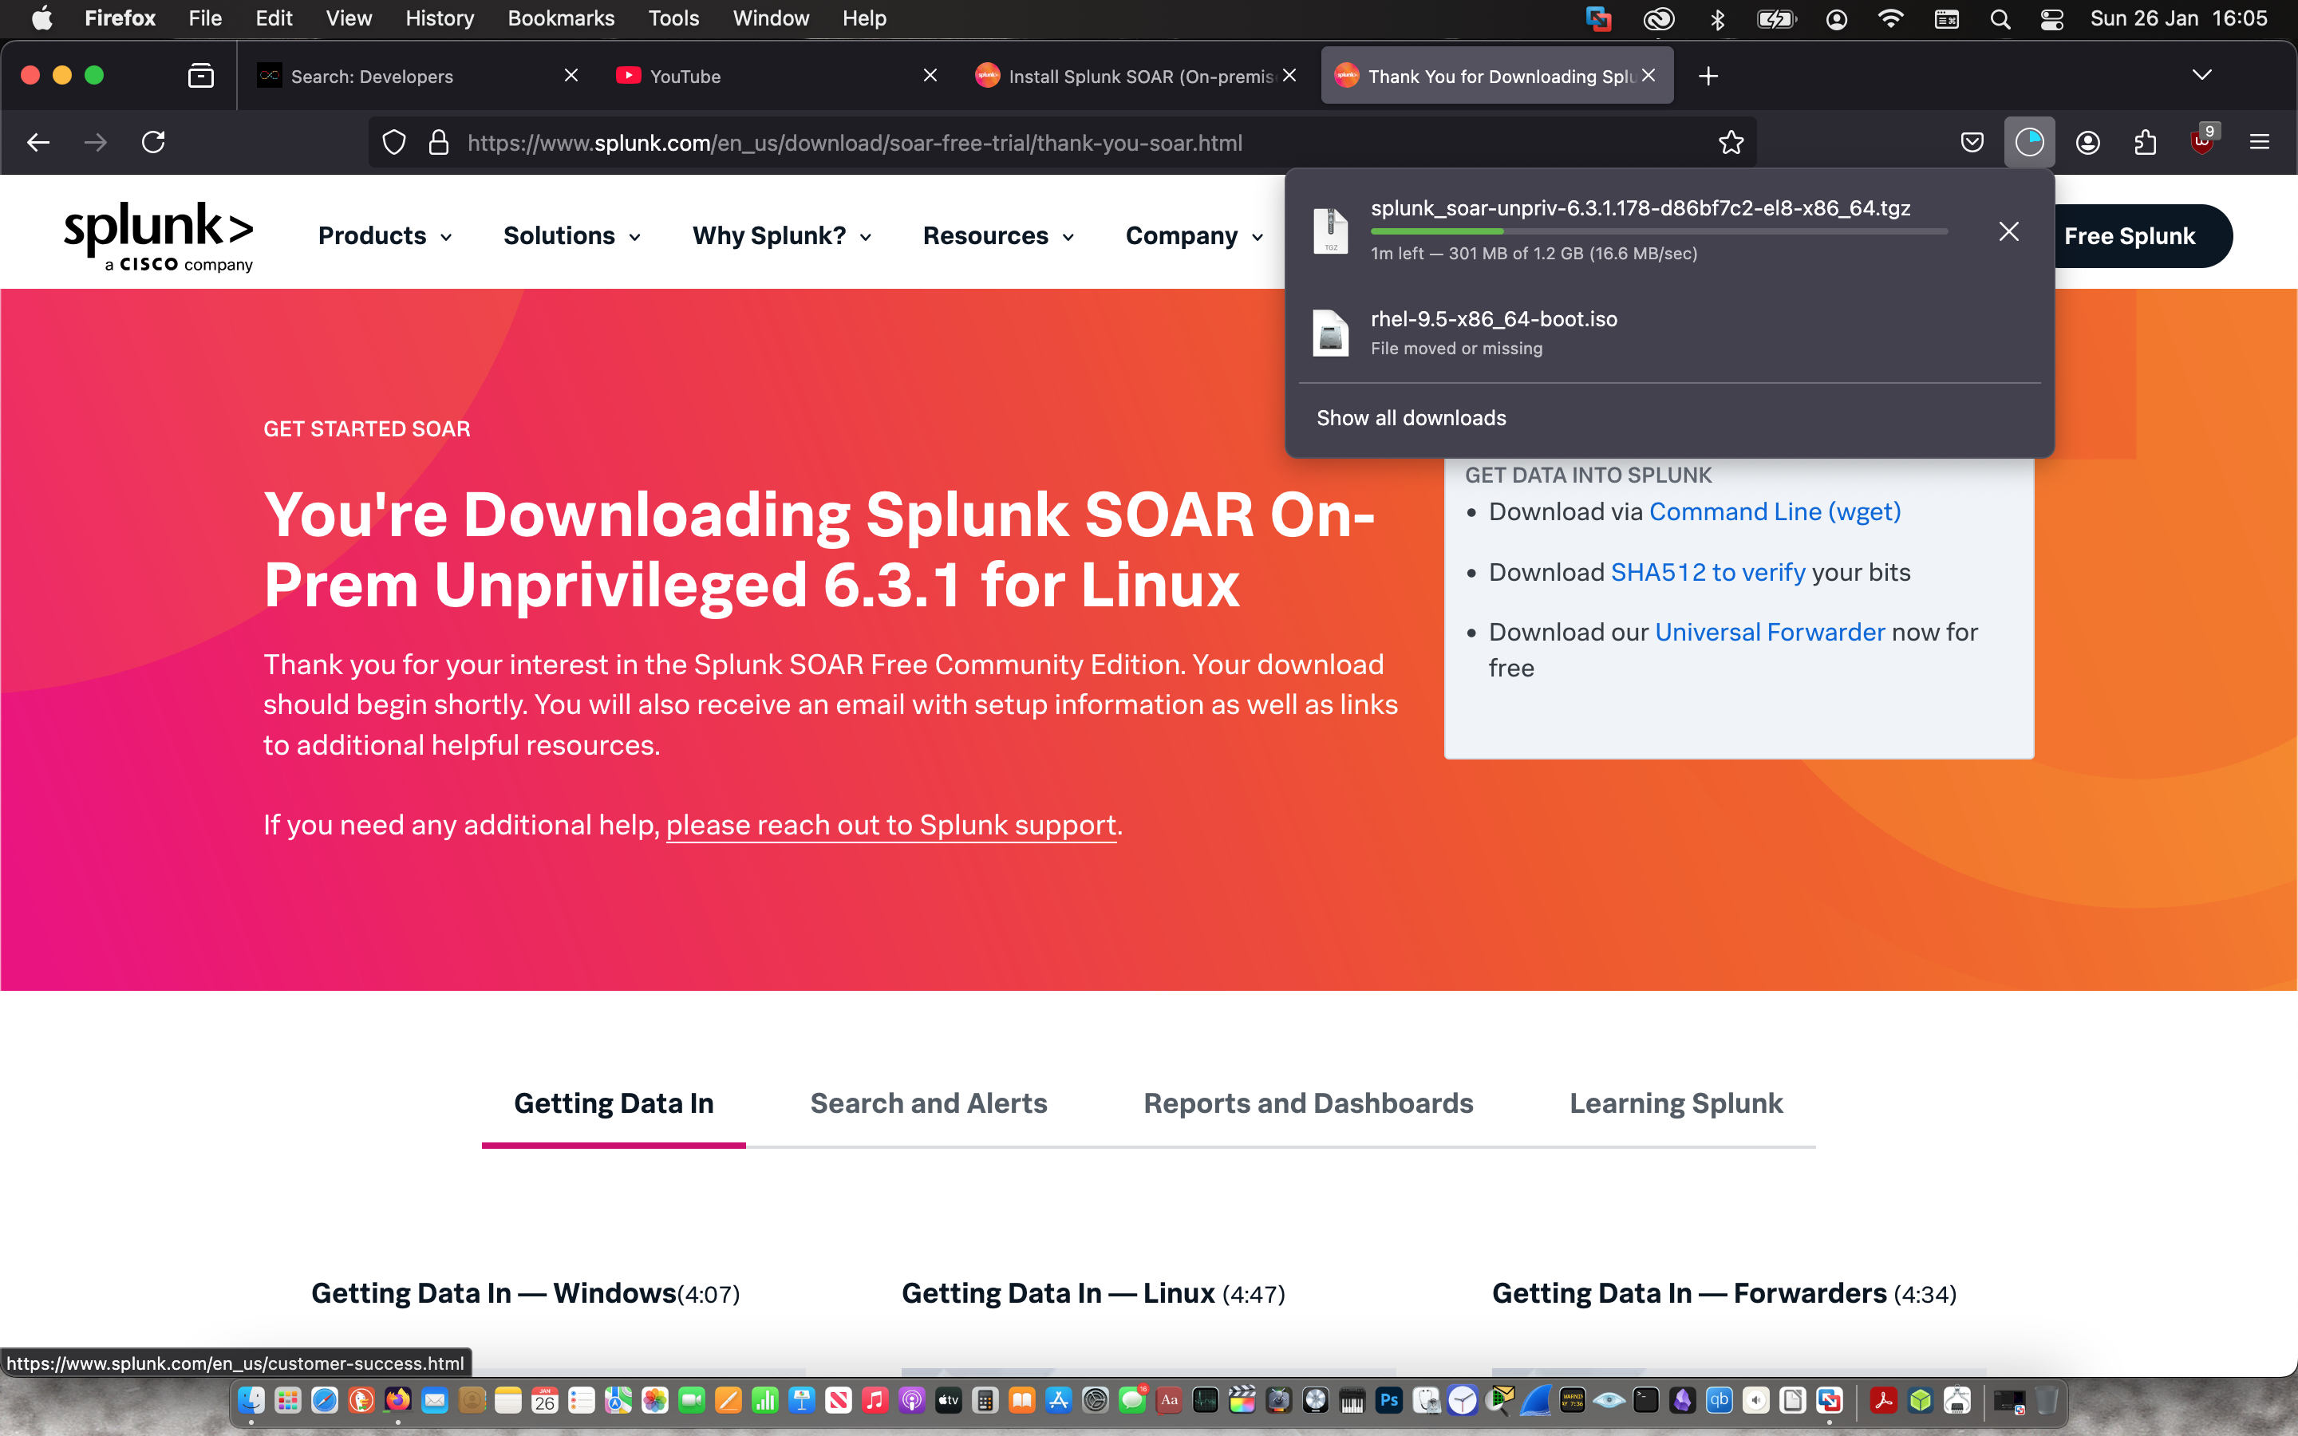Click the uBlock Origin shield icon
The height and width of the screenshot is (1436, 2298).
[x=2202, y=143]
